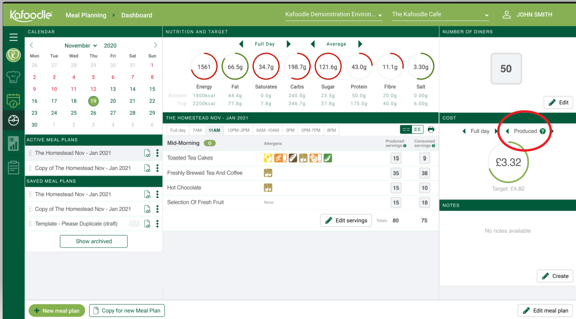Viewport: 576px width, 319px height.
Task: Click the New meal plan button
Action: click(57, 311)
